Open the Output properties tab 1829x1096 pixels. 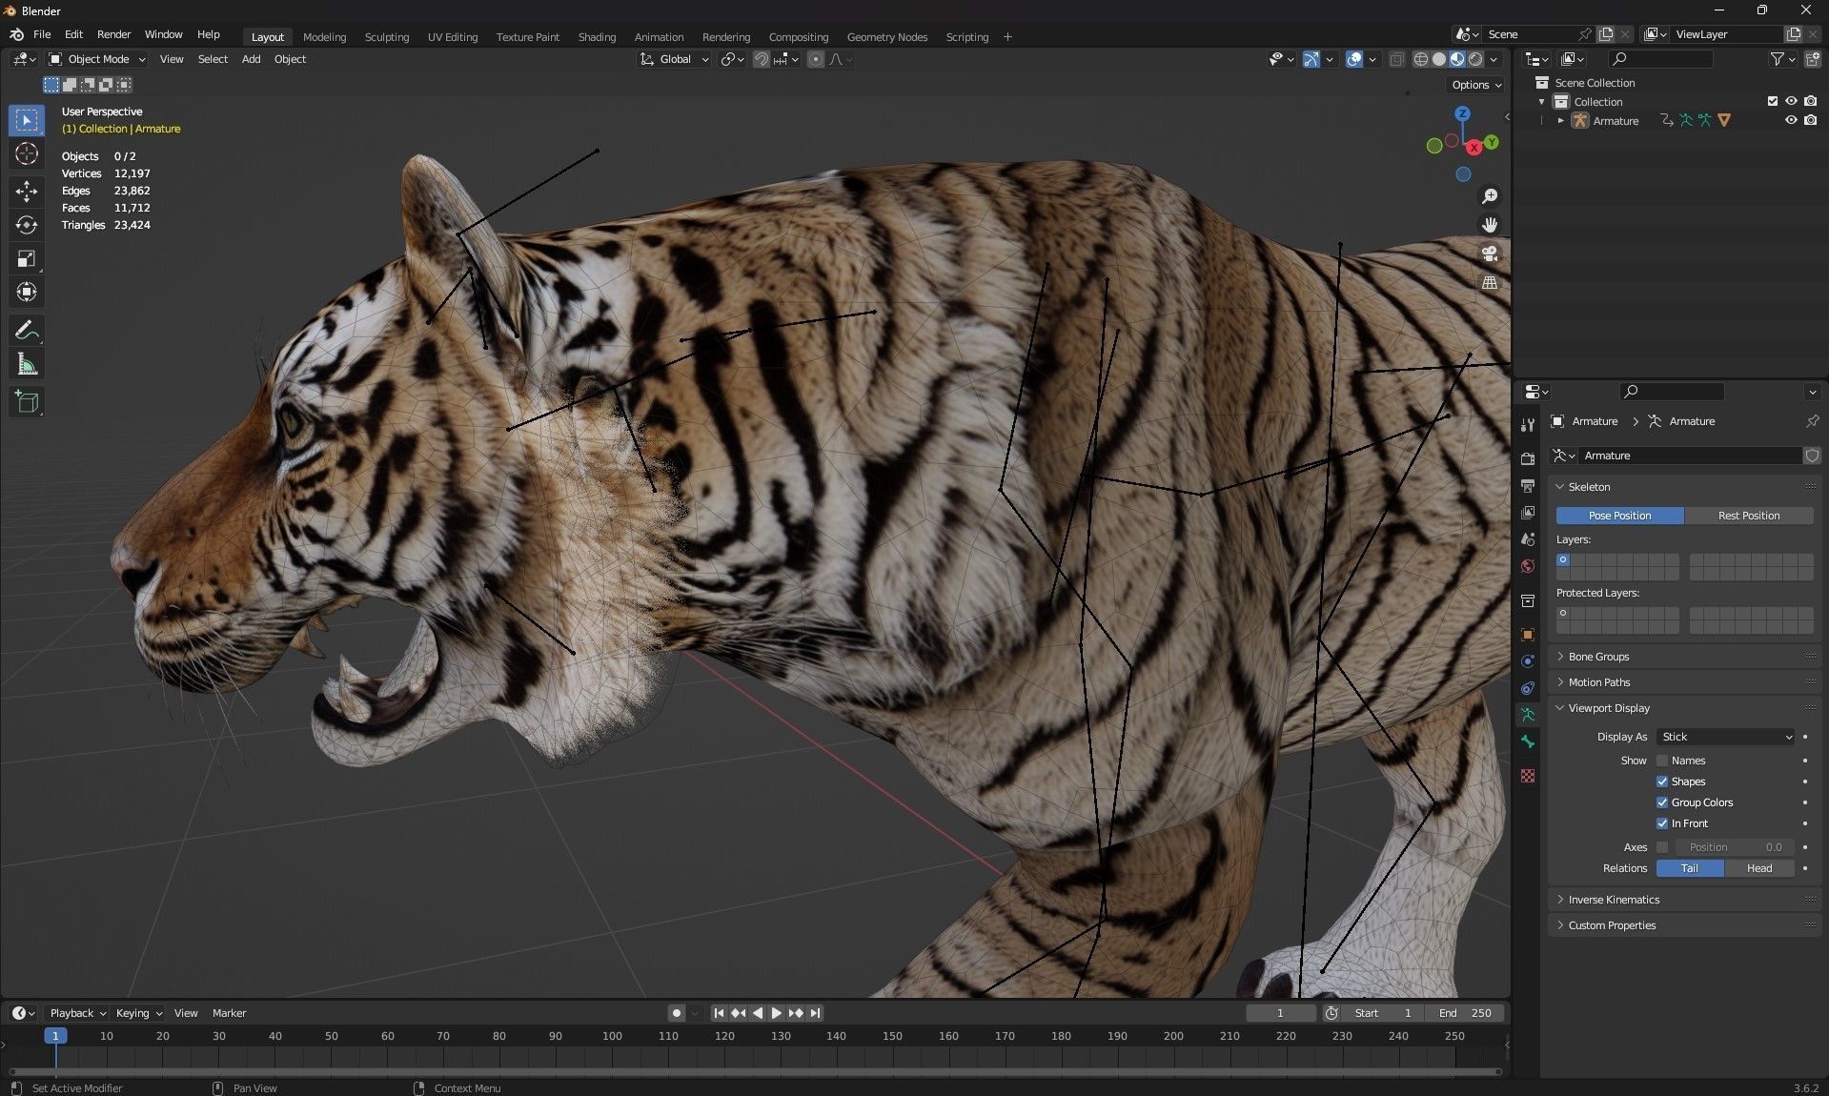pyautogui.click(x=1528, y=486)
